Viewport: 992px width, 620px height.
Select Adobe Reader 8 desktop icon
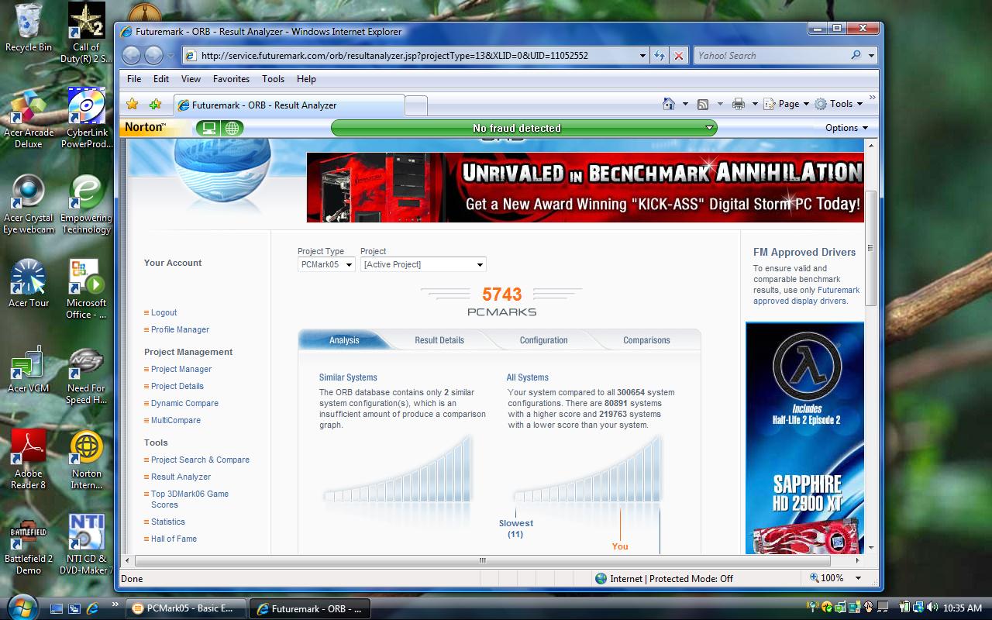(28, 460)
